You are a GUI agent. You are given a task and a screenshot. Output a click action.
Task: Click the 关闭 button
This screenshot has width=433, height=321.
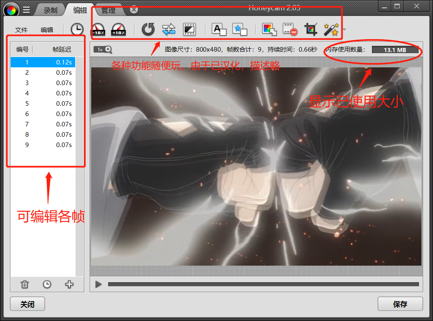point(27,304)
